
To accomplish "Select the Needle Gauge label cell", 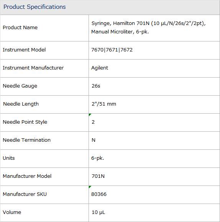I will pos(44,86).
